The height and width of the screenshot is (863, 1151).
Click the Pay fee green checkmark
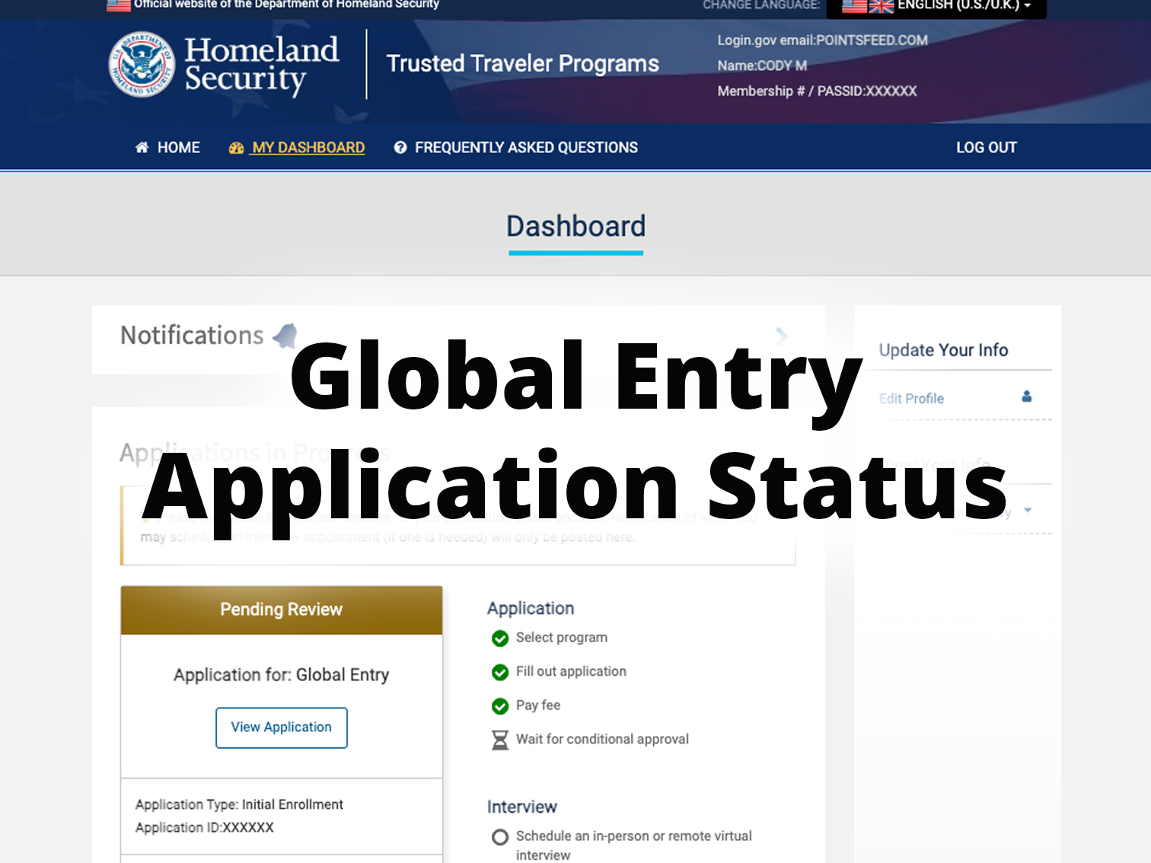pos(500,706)
